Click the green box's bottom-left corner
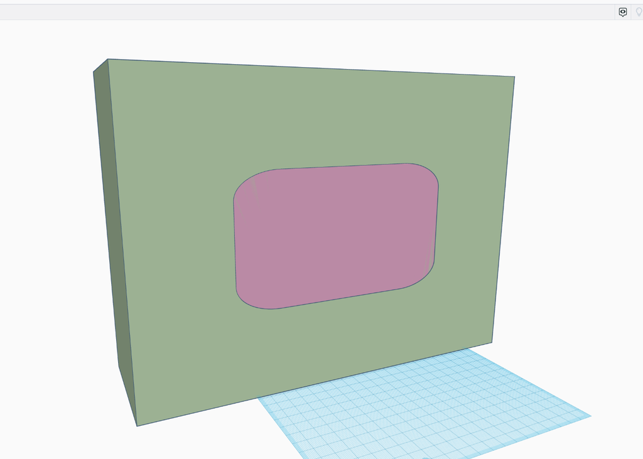Image resolution: width=643 pixels, height=459 pixels. 137,426
